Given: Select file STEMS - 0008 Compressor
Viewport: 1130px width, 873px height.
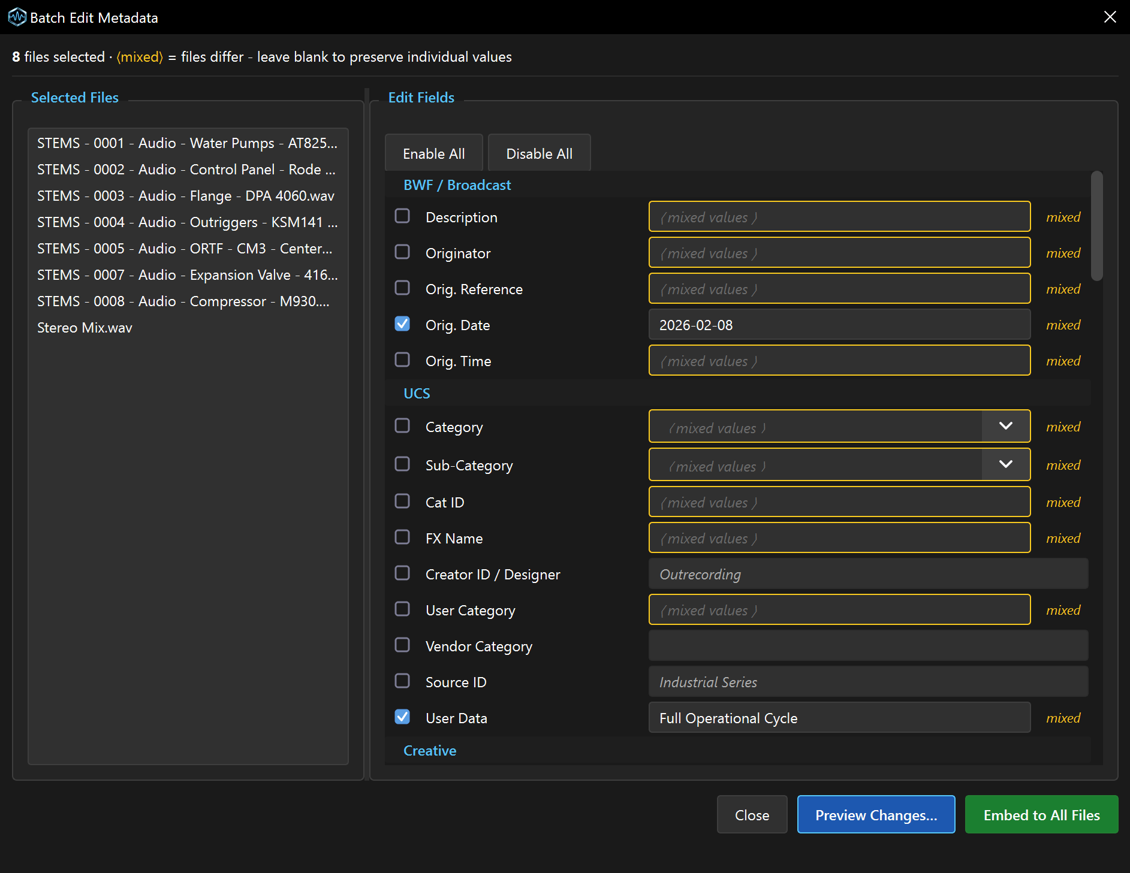Looking at the screenshot, I should click(x=188, y=301).
